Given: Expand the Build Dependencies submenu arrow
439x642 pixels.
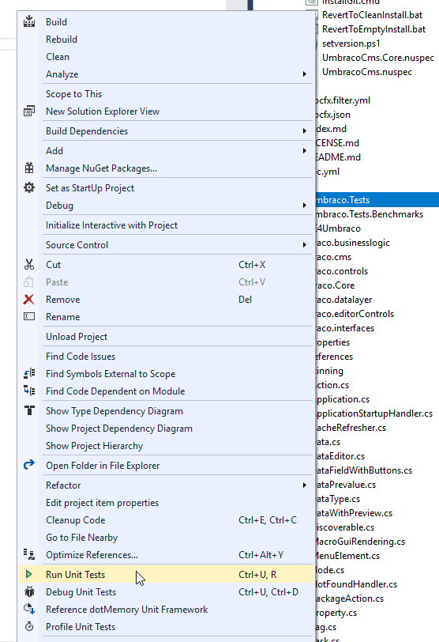Looking at the screenshot, I should point(305,131).
